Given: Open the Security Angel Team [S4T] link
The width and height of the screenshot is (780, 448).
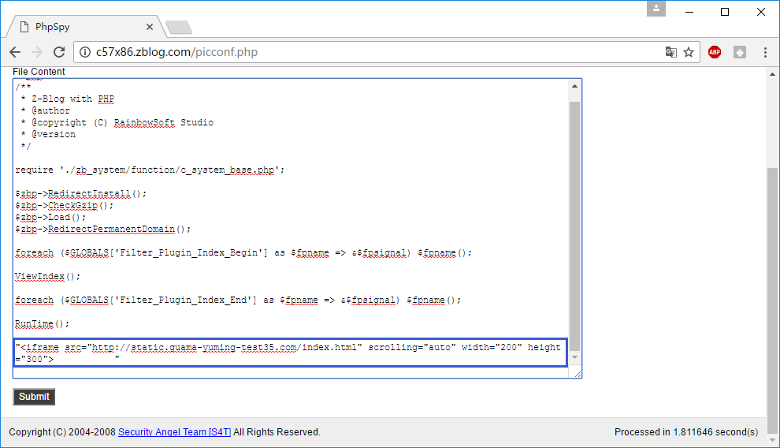Looking at the screenshot, I should [175, 432].
